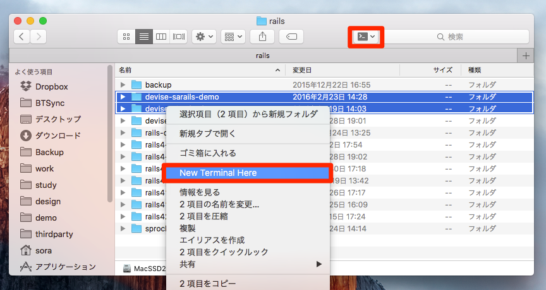
Task: Switch to column view mode
Action: pyautogui.click(x=161, y=37)
